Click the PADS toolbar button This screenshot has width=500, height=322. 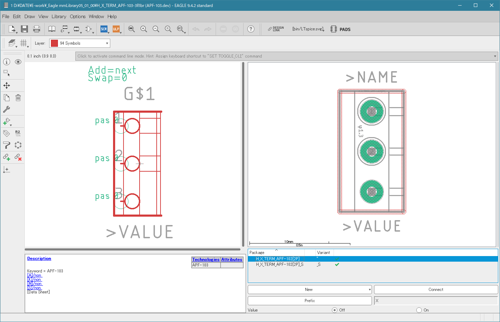(x=341, y=29)
